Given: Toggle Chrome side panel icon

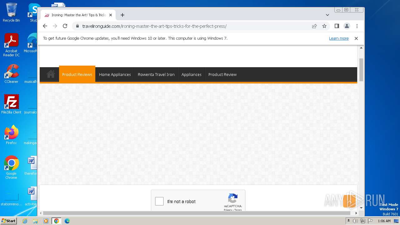Looking at the screenshot, I should click(x=337, y=26).
